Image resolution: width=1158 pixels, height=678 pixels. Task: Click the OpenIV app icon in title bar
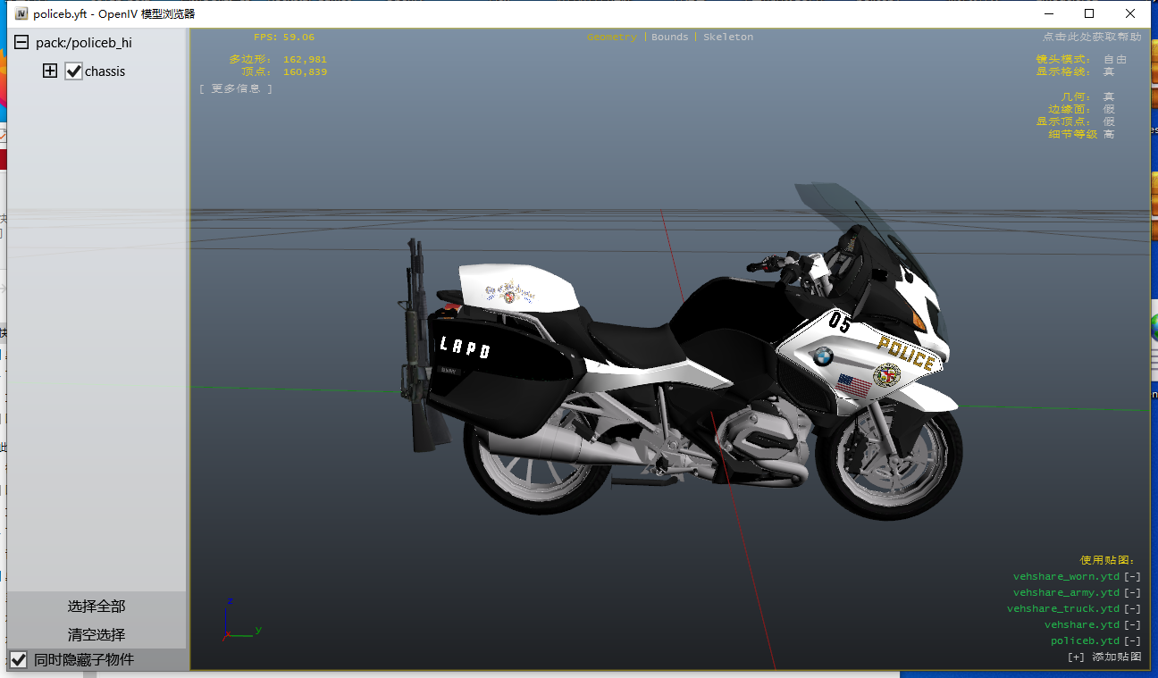(x=21, y=14)
